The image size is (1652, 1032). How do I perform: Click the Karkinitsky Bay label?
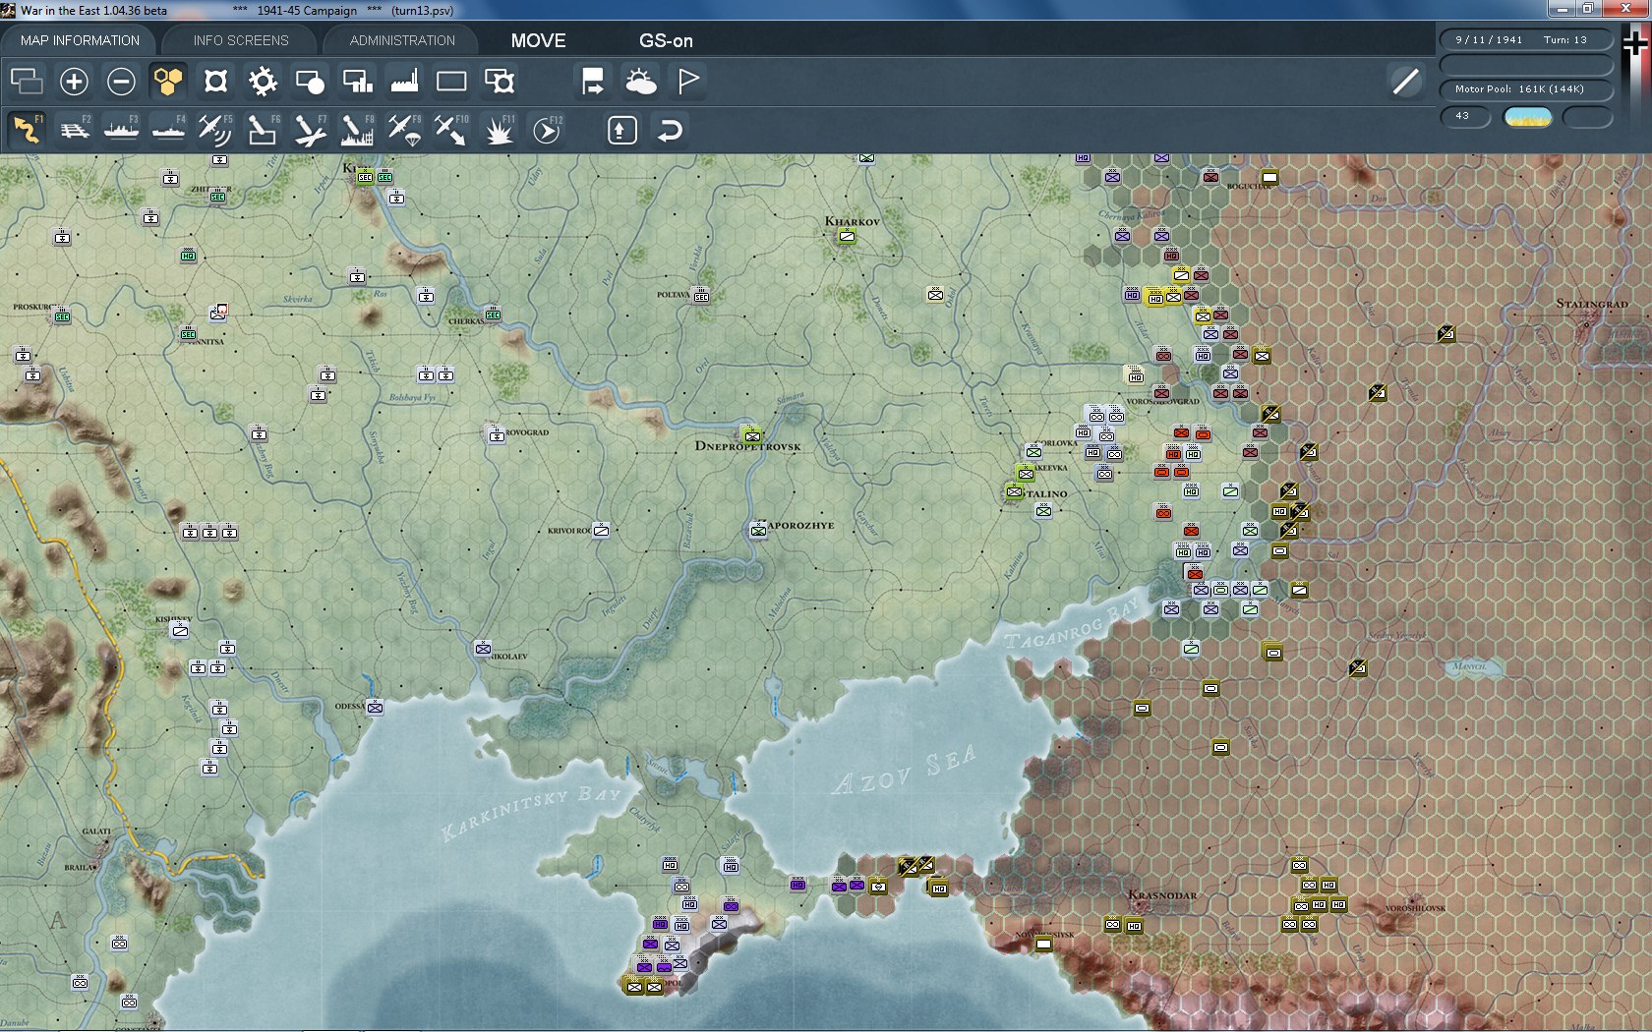tap(531, 813)
